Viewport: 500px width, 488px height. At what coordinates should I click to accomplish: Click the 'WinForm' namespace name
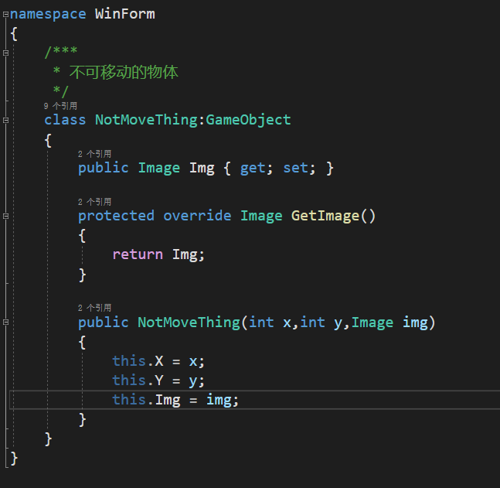click(x=125, y=14)
